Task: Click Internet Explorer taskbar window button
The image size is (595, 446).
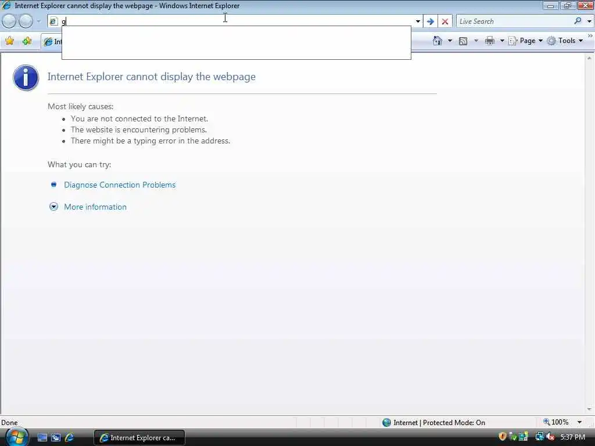Action: click(x=139, y=438)
